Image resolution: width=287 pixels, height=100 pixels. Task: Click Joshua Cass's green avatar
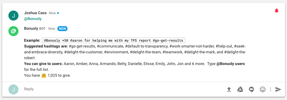tap(13, 16)
